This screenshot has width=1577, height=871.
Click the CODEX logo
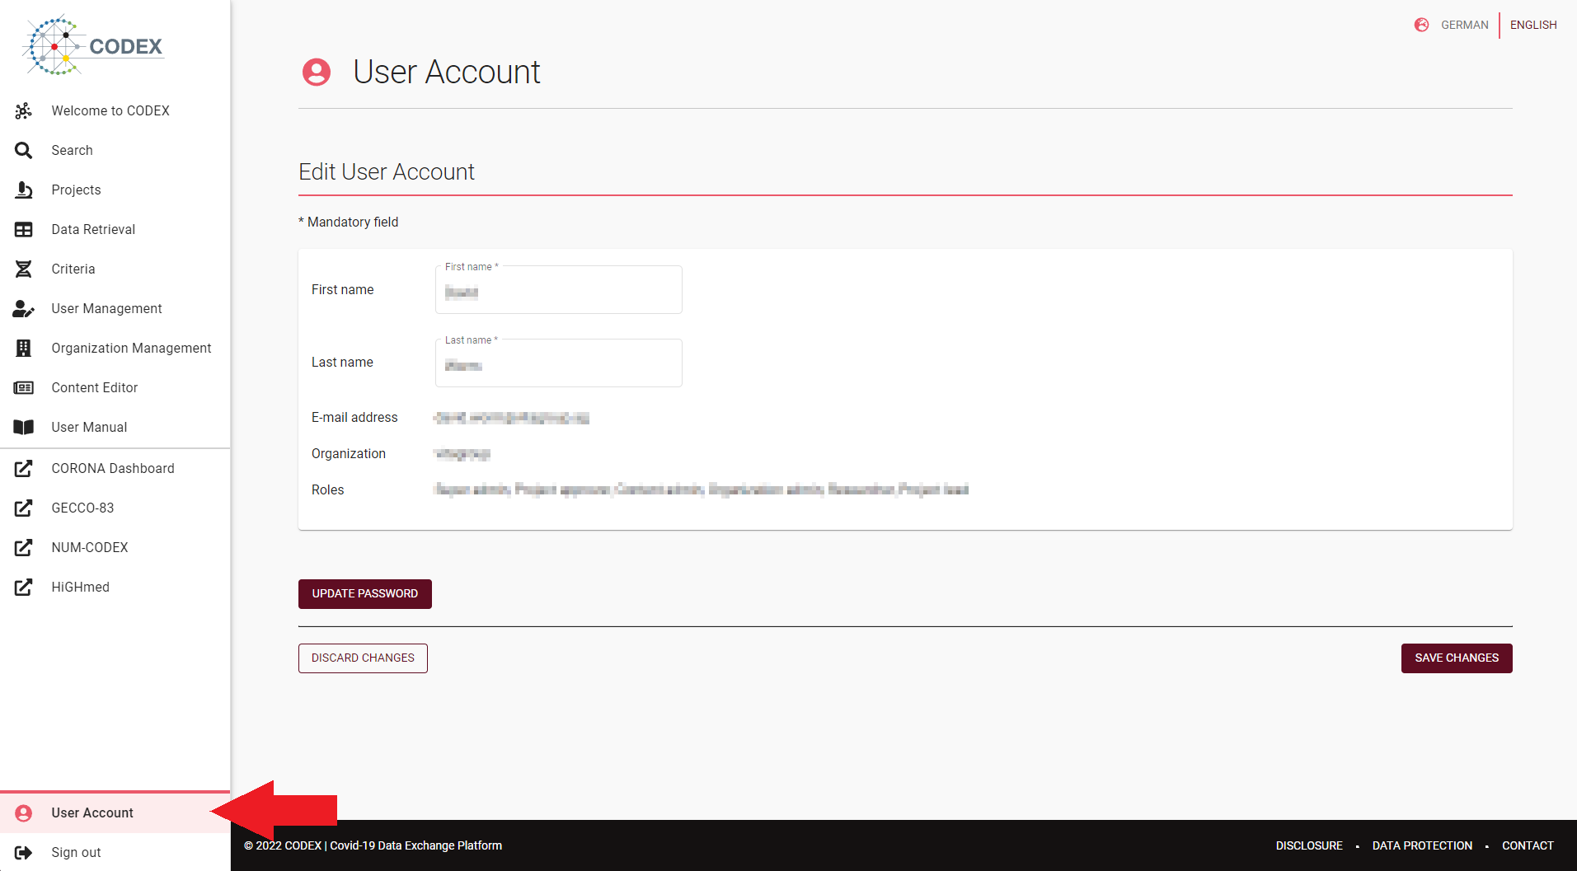click(94, 45)
